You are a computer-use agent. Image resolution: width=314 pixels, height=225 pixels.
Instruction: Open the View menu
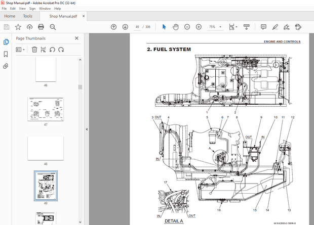pyautogui.click(x=22, y=9)
